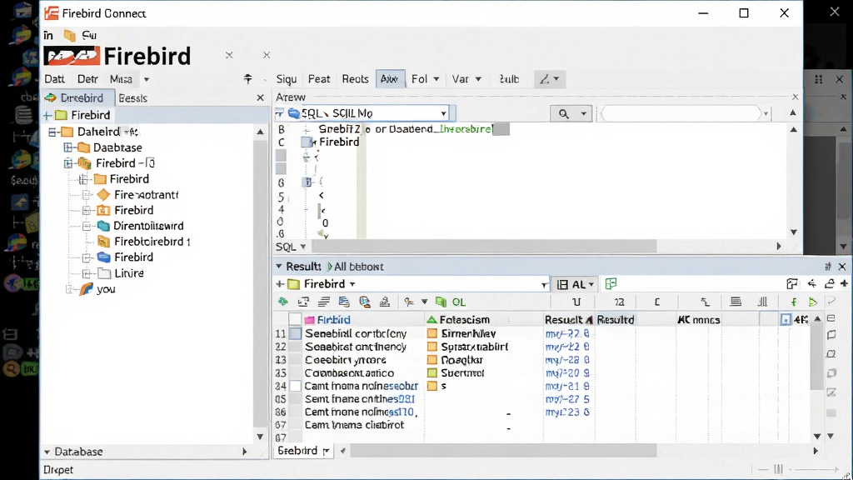Tick the checkbox on row 22
The width and height of the screenshot is (853, 480).
tap(295, 347)
